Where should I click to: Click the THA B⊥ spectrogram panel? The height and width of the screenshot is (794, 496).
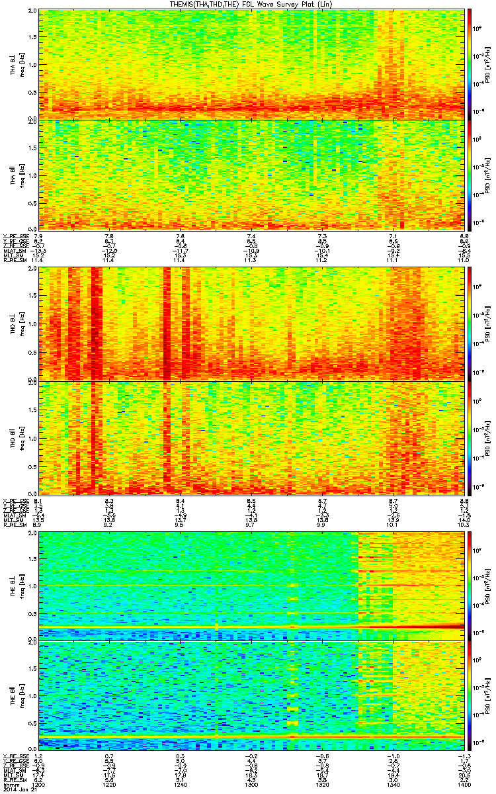[x=251, y=64]
